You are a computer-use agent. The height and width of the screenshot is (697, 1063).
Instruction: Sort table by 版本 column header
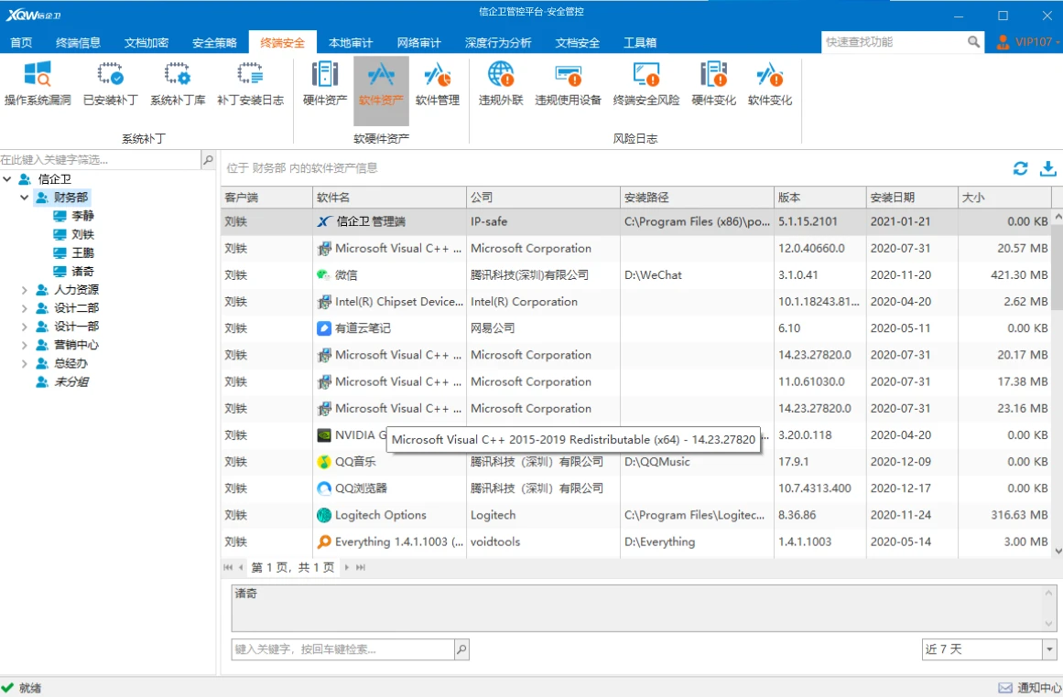819,197
